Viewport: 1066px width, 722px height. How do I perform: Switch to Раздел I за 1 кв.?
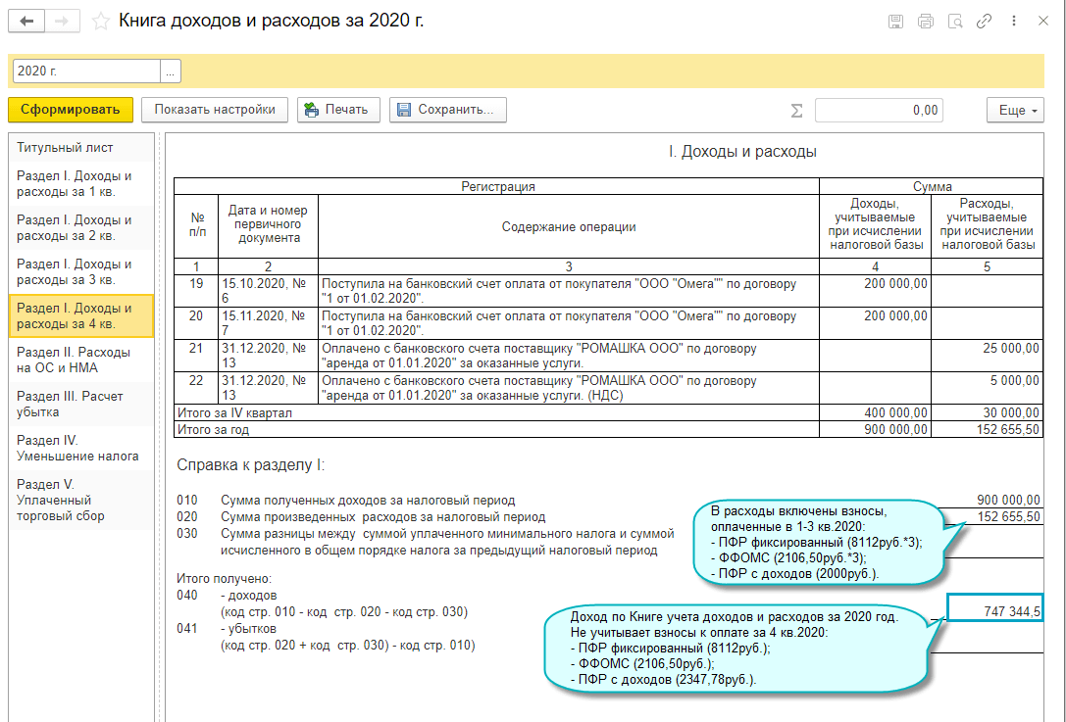tap(80, 183)
